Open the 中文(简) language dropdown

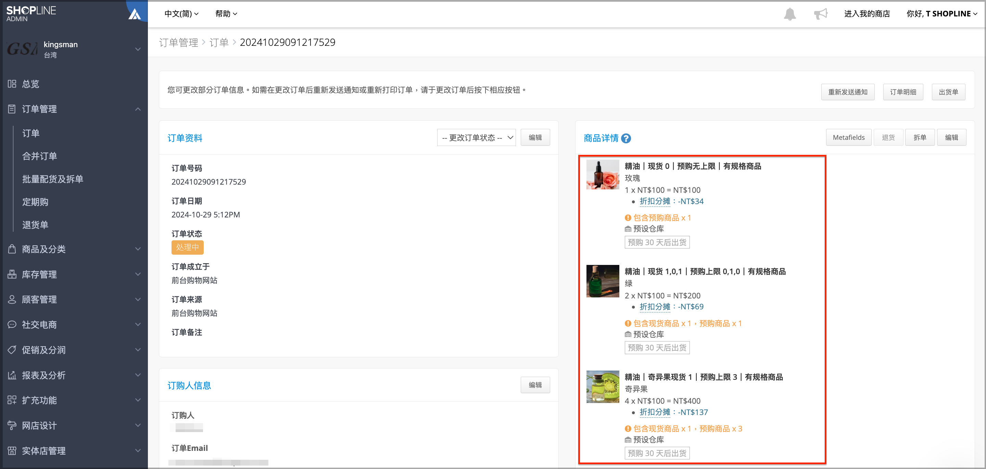pyautogui.click(x=181, y=14)
